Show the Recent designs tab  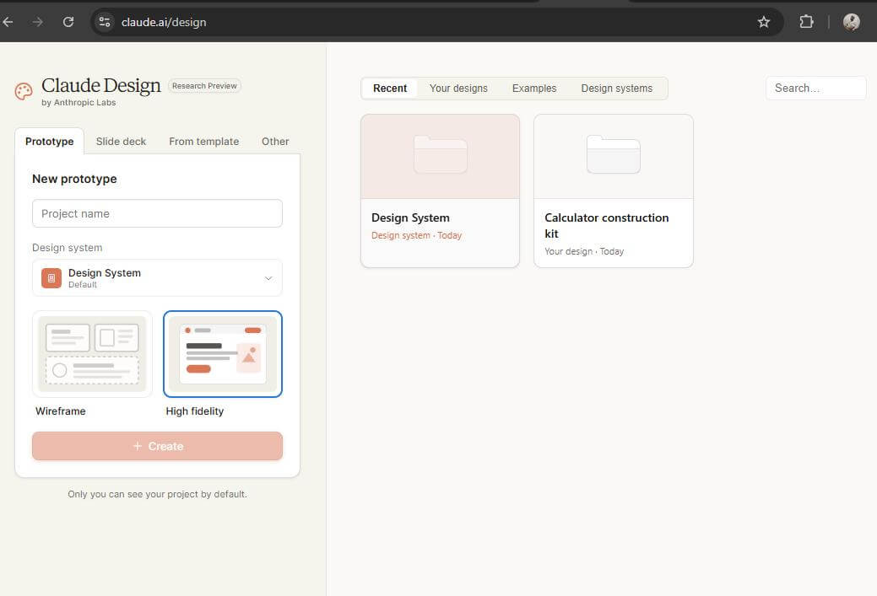[390, 89]
